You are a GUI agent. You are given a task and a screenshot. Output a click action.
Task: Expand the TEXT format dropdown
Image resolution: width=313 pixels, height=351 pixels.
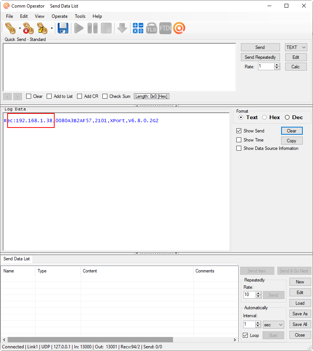click(x=296, y=47)
